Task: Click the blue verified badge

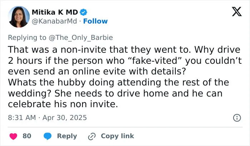Action: click(x=83, y=12)
